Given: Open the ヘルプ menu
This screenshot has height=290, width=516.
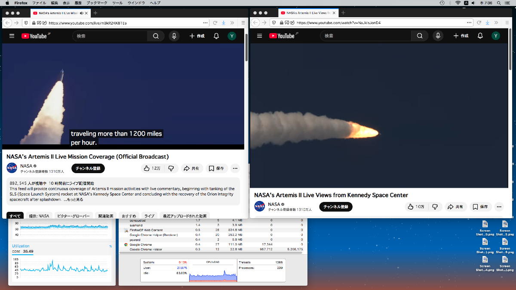Looking at the screenshot, I should coord(155,3).
